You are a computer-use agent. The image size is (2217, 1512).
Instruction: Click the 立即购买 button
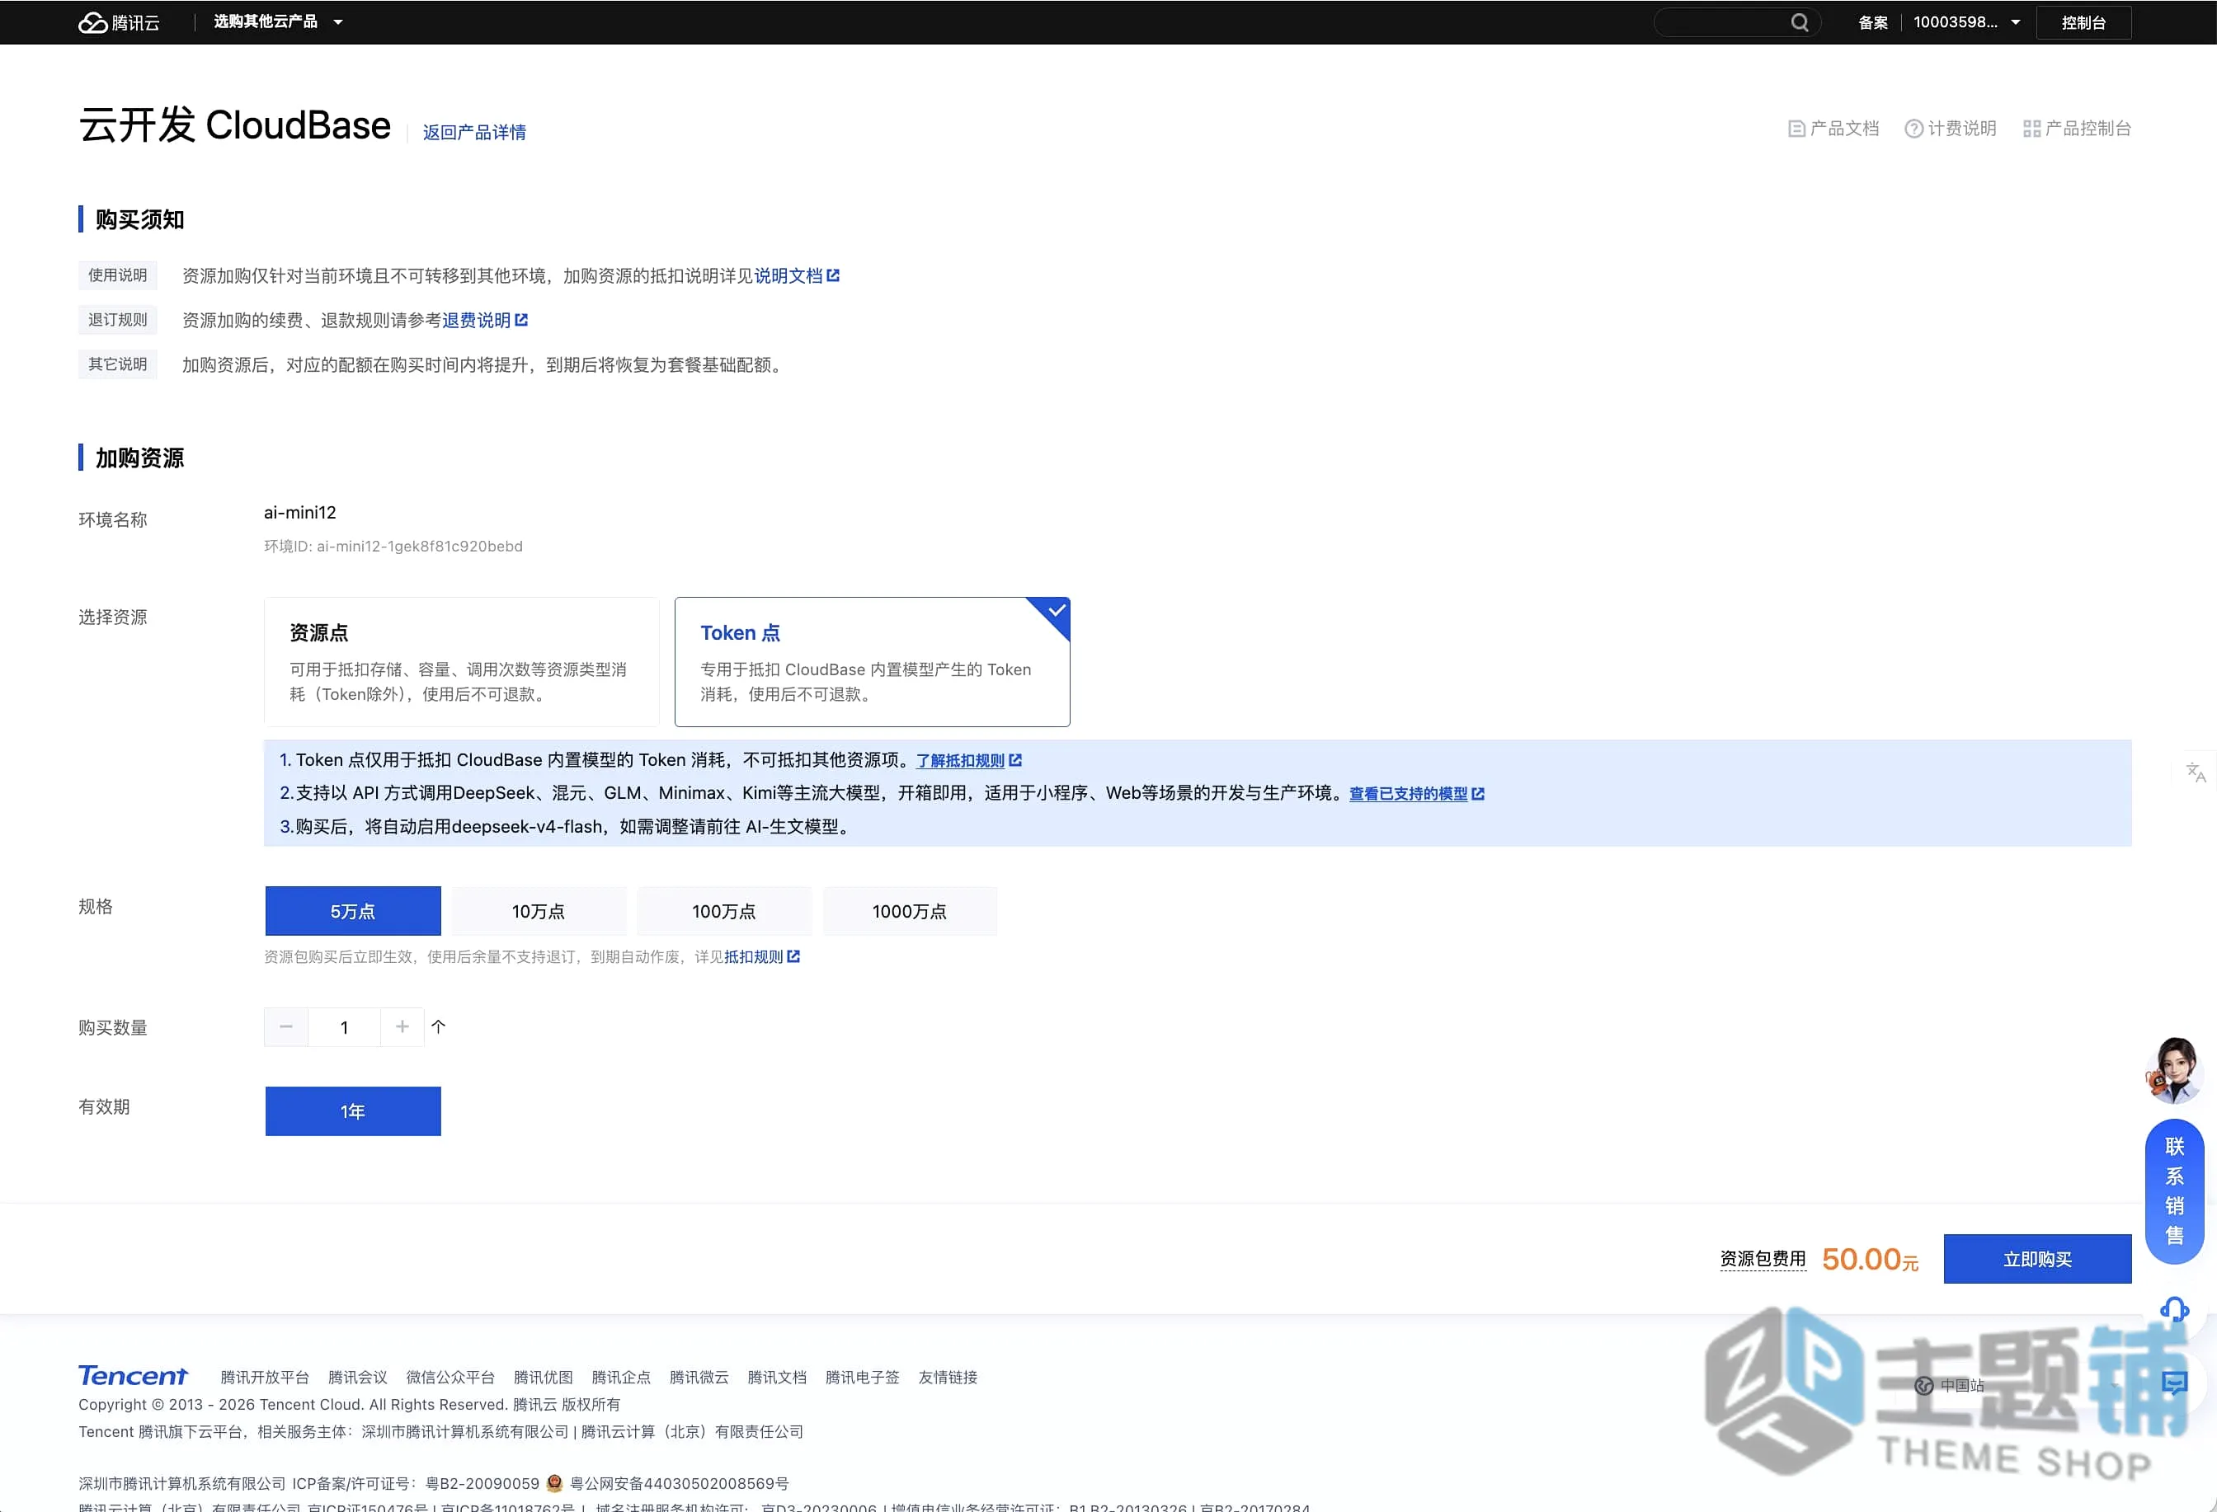click(2038, 1260)
